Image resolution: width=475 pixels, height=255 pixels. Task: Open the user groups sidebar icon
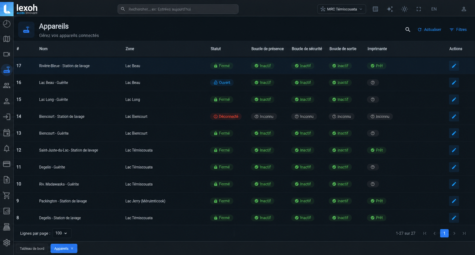7,85
